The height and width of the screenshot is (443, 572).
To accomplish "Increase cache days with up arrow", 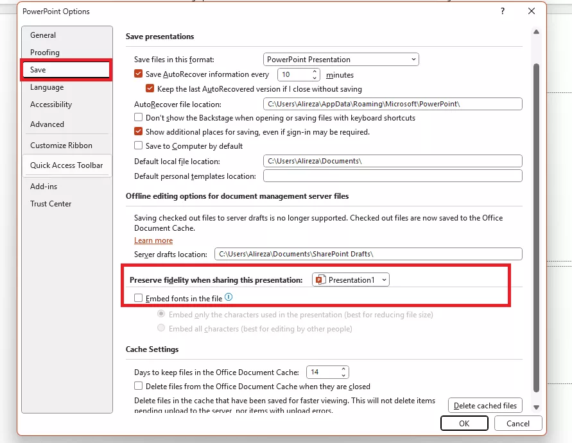I will pos(343,369).
